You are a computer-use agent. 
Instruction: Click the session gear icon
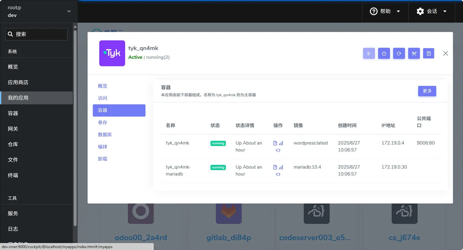point(420,11)
